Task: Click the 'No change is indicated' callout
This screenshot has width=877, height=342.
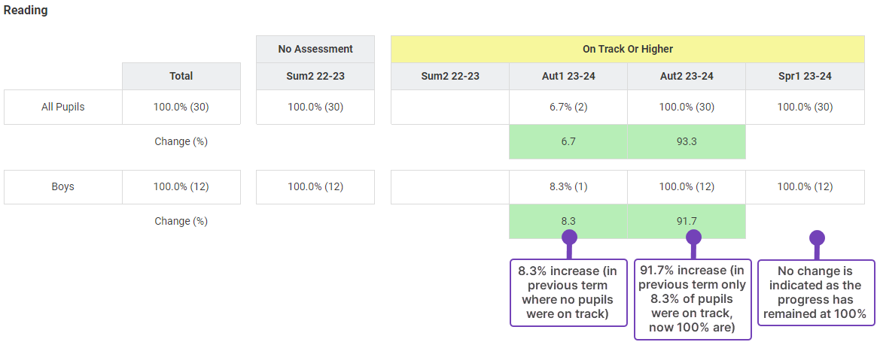Action: pos(816,293)
